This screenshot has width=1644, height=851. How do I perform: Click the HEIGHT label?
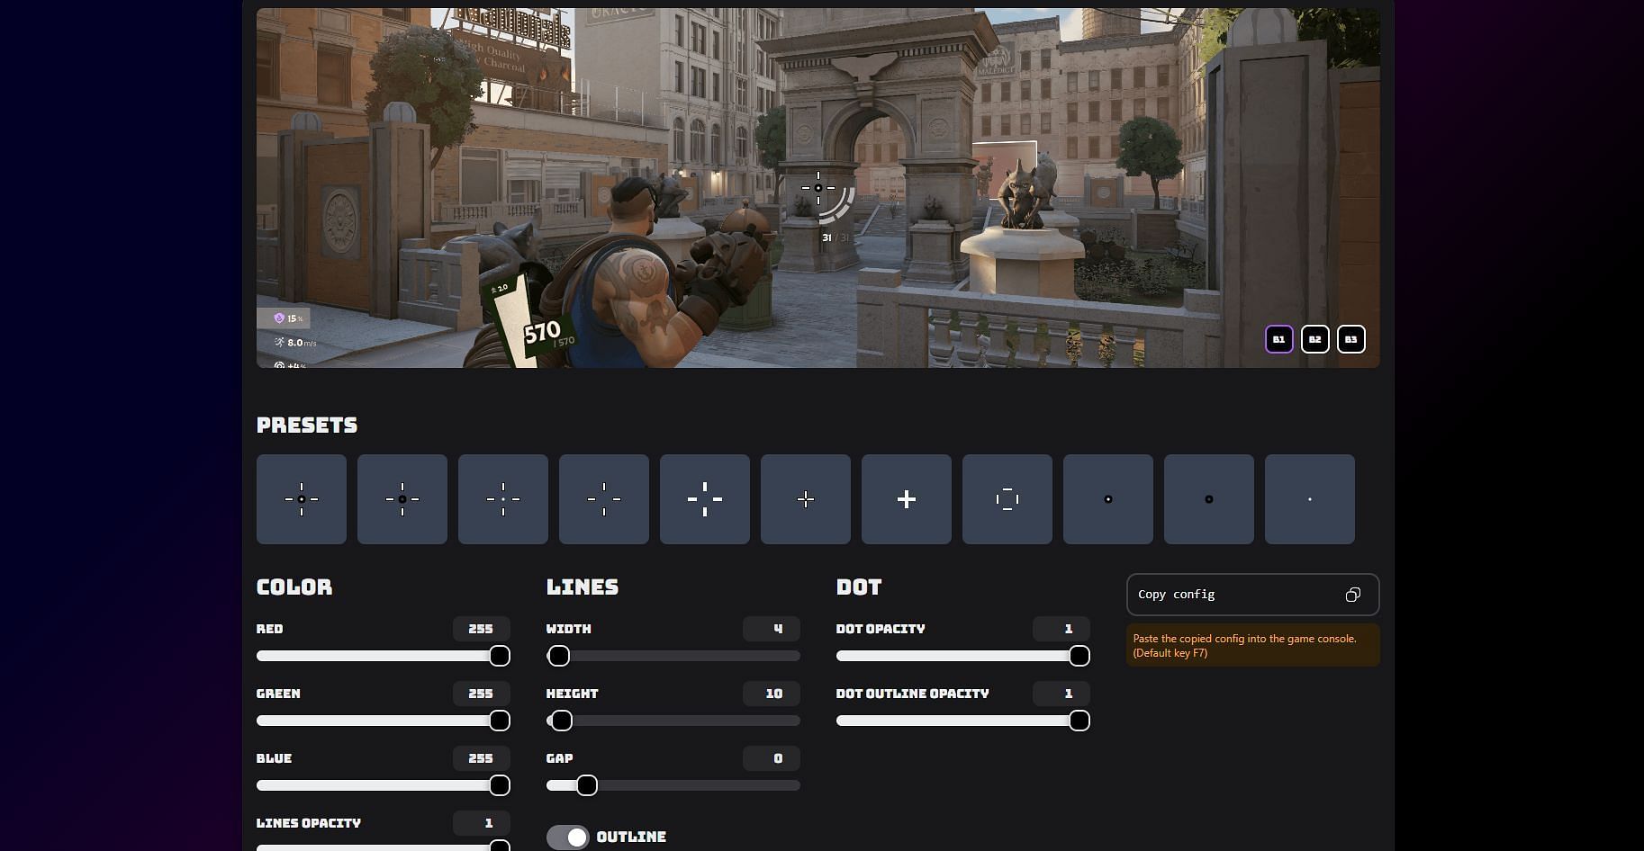tap(572, 694)
